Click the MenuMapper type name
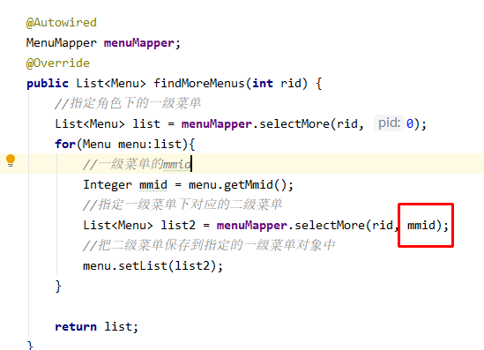This screenshot has width=484, height=350. [62, 43]
